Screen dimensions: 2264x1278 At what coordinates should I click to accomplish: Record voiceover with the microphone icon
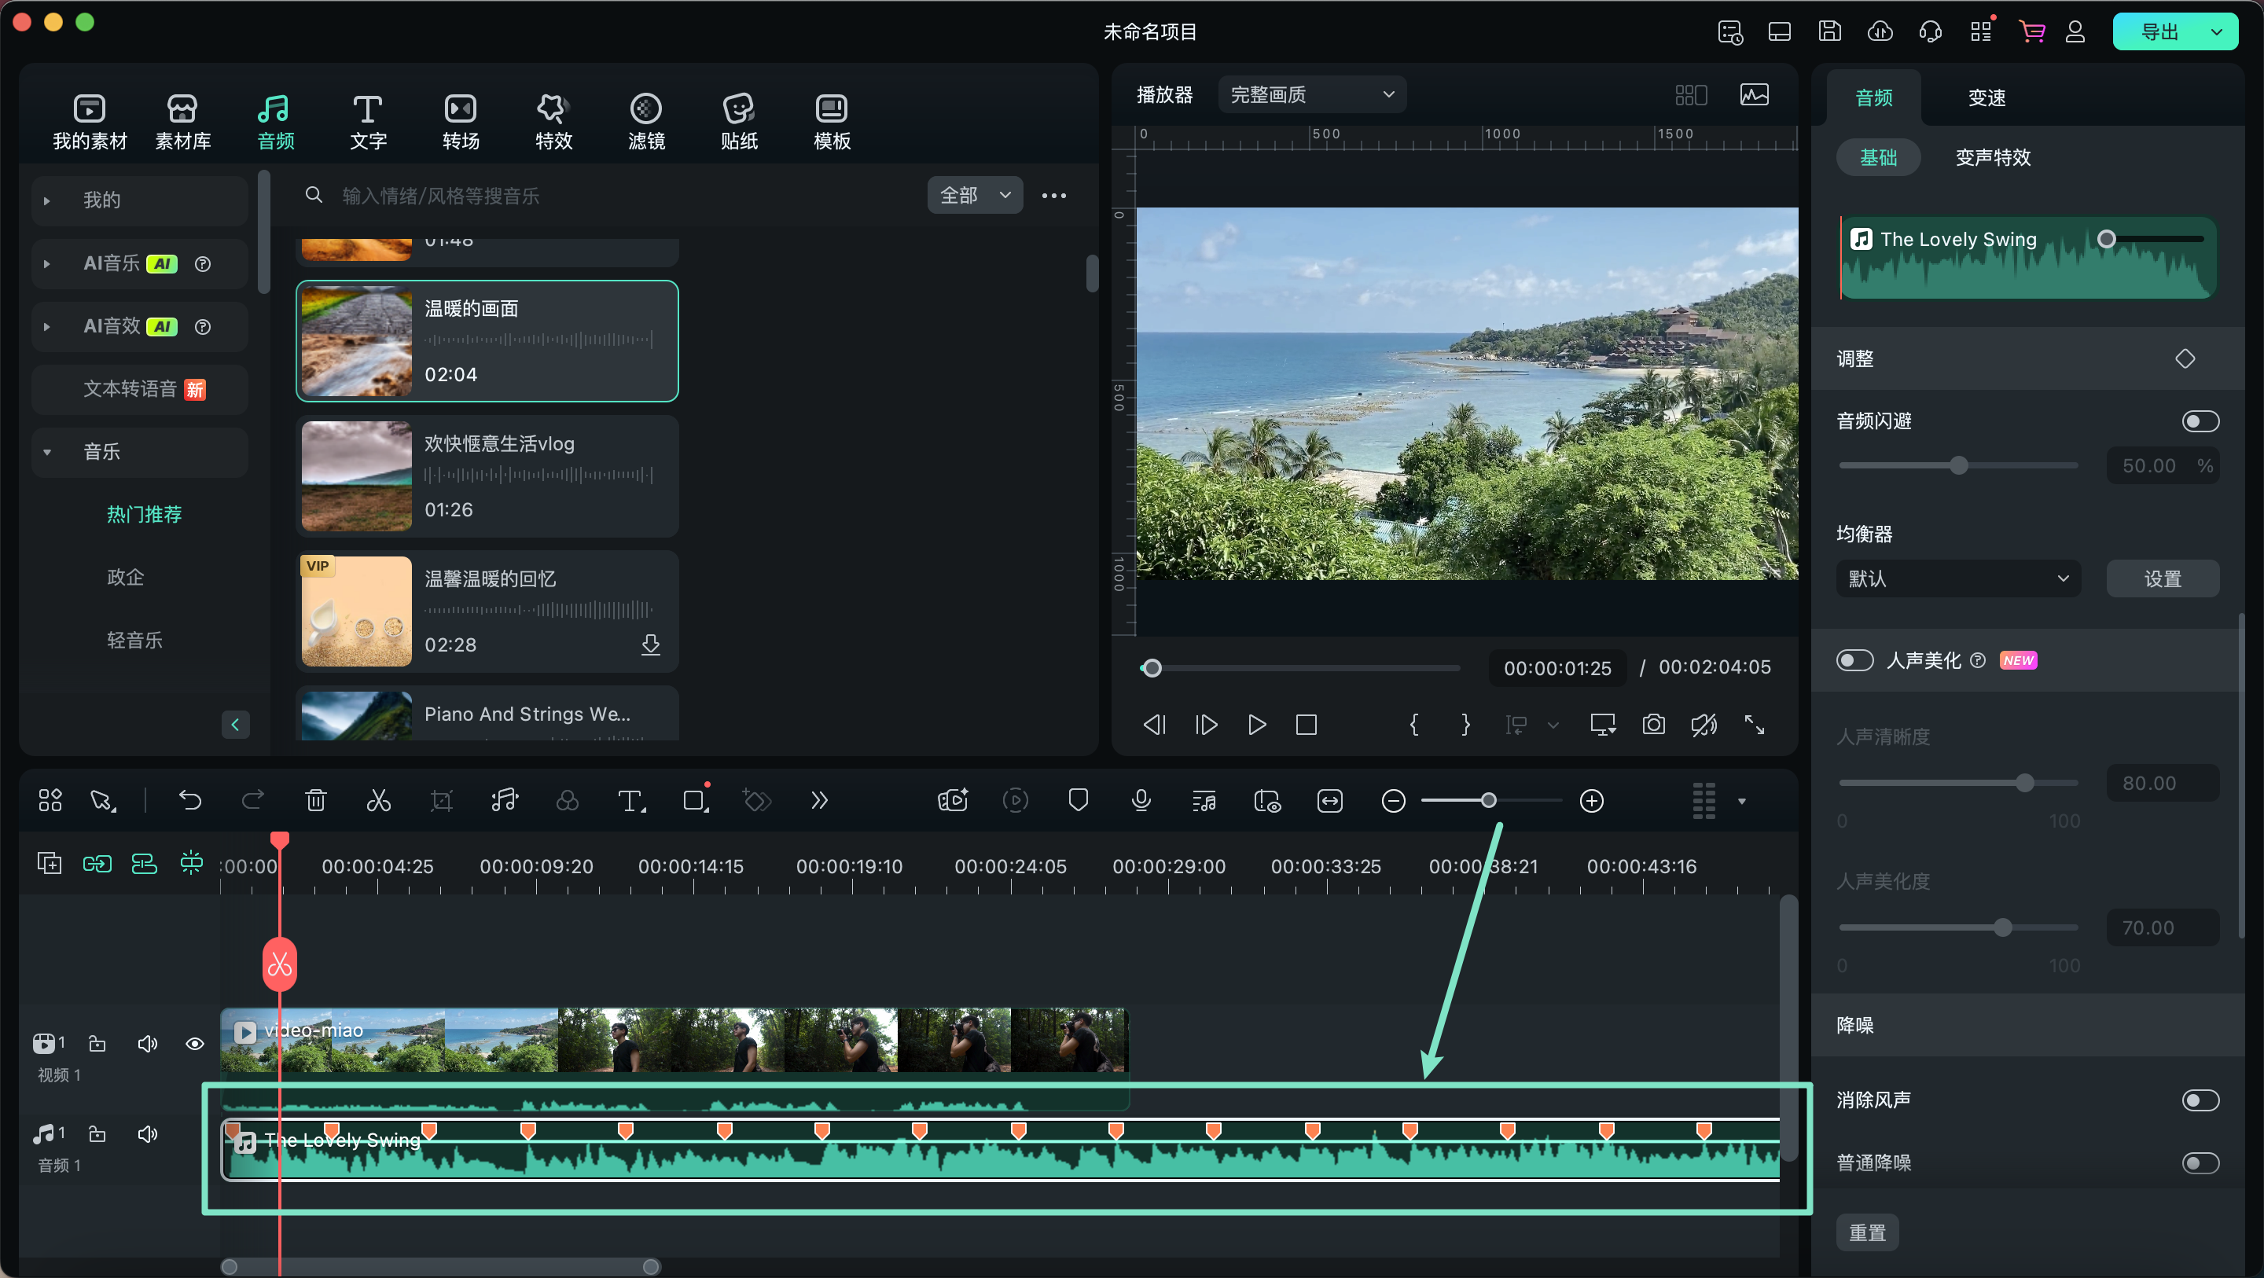tap(1141, 801)
